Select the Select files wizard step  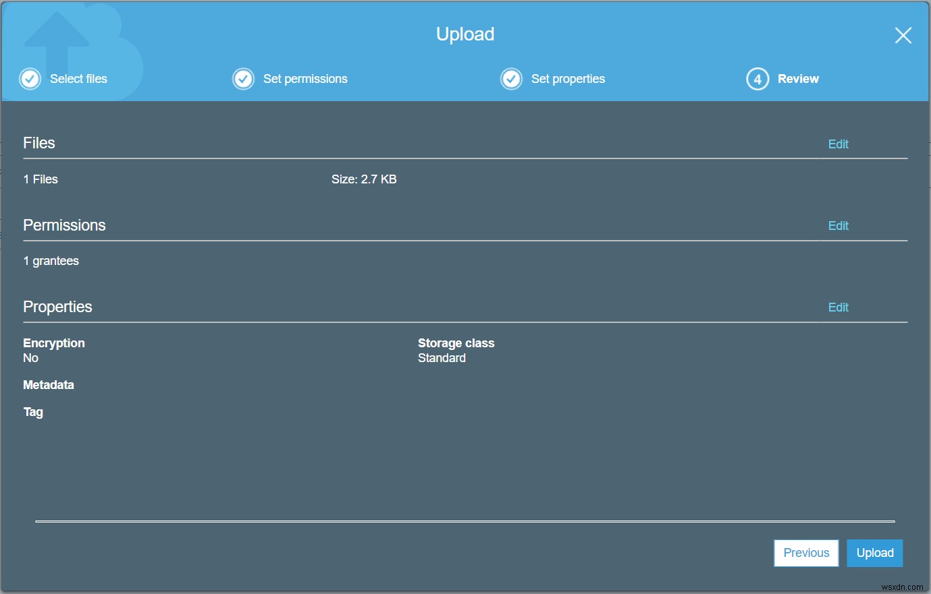pyautogui.click(x=78, y=79)
